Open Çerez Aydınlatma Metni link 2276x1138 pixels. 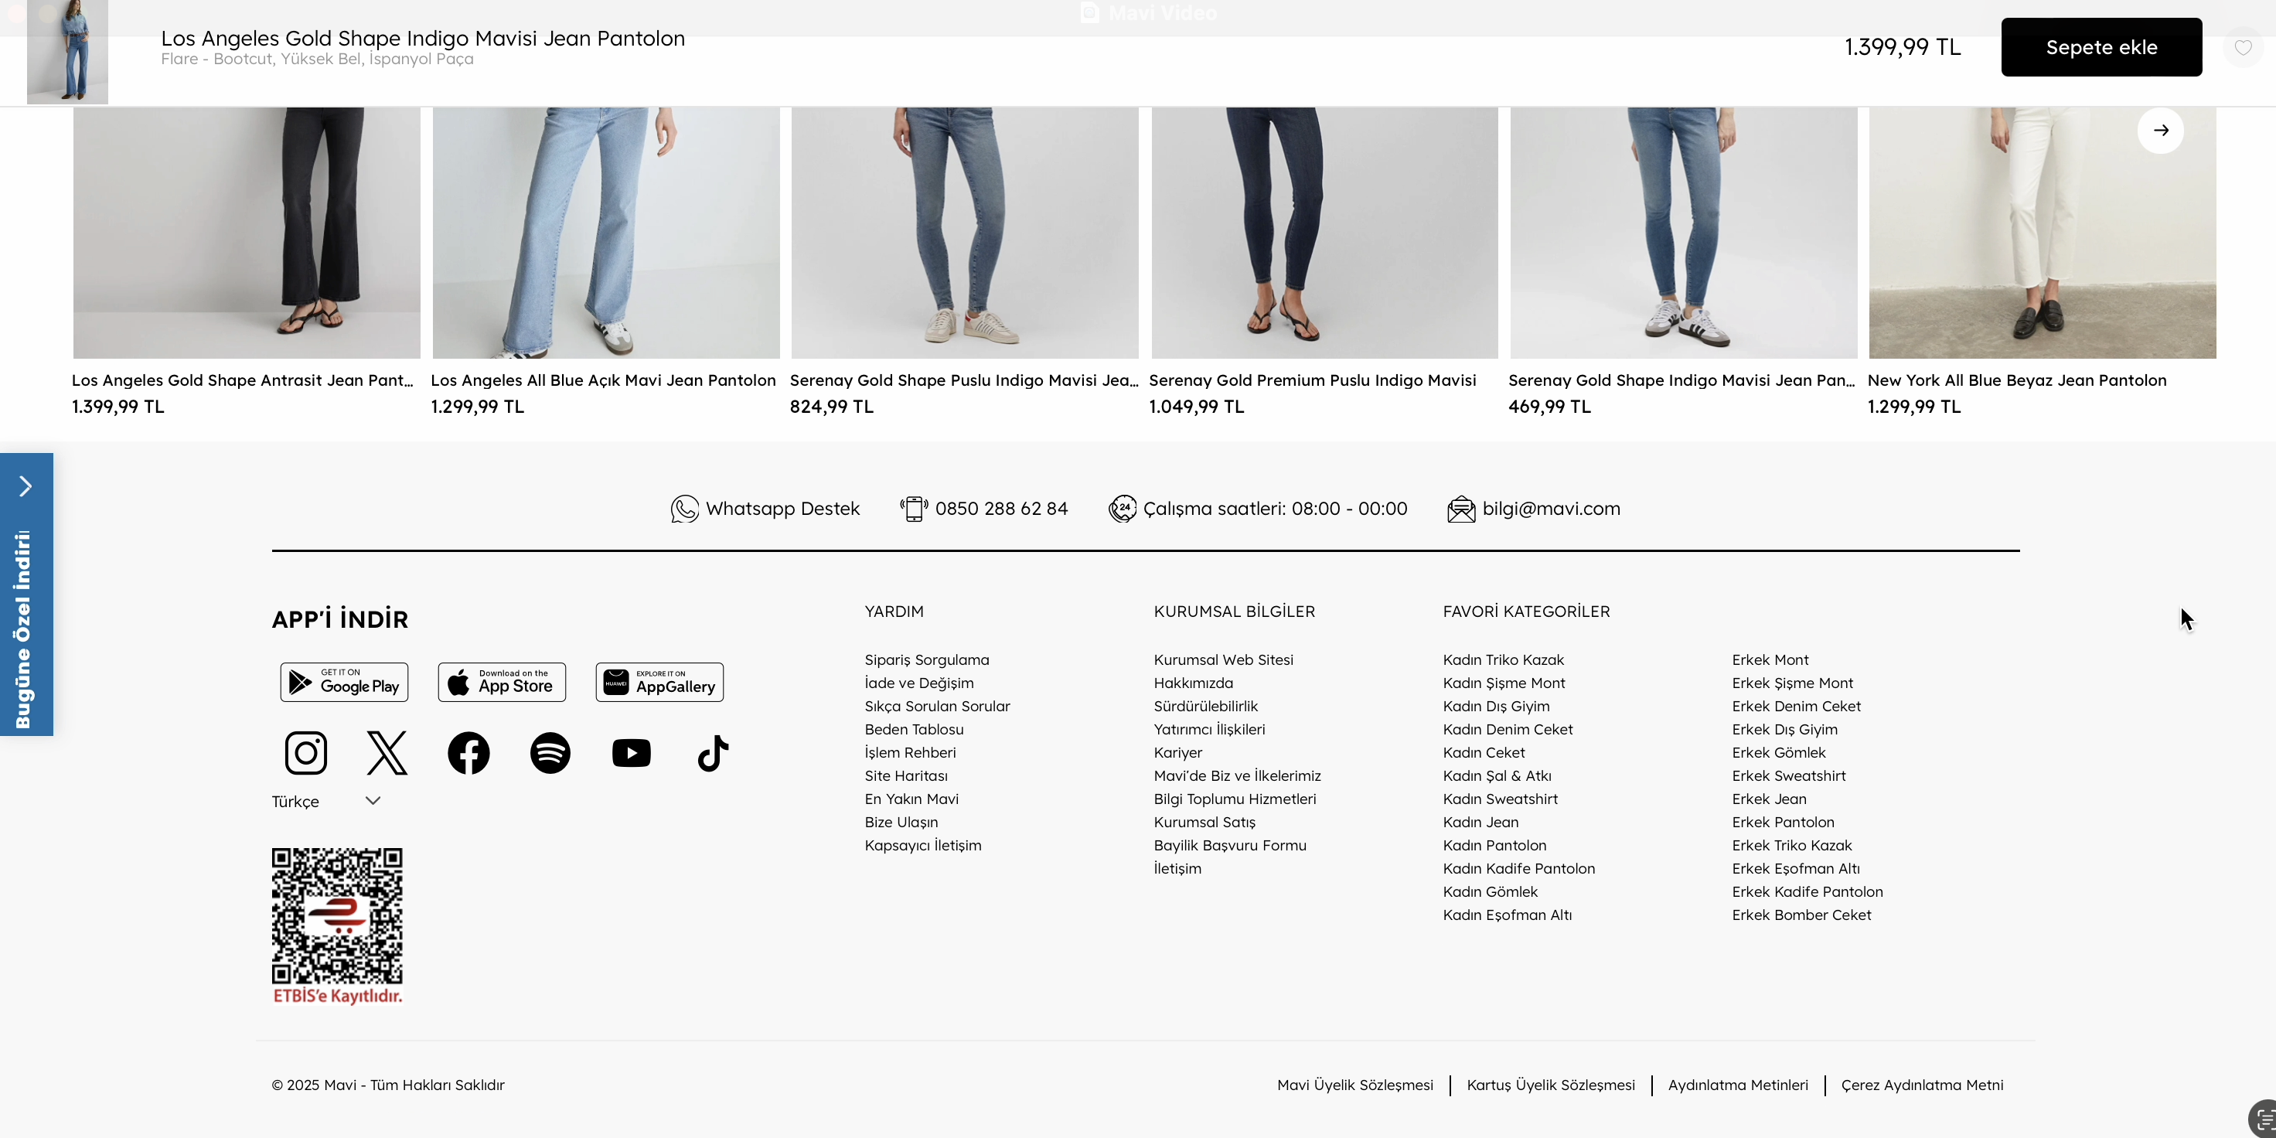(x=1922, y=1085)
